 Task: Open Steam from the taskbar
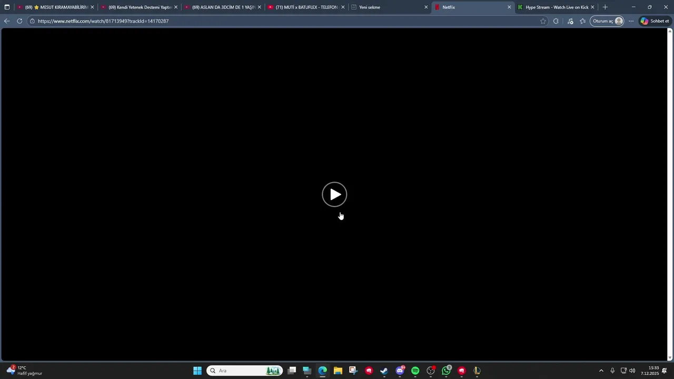click(384, 371)
